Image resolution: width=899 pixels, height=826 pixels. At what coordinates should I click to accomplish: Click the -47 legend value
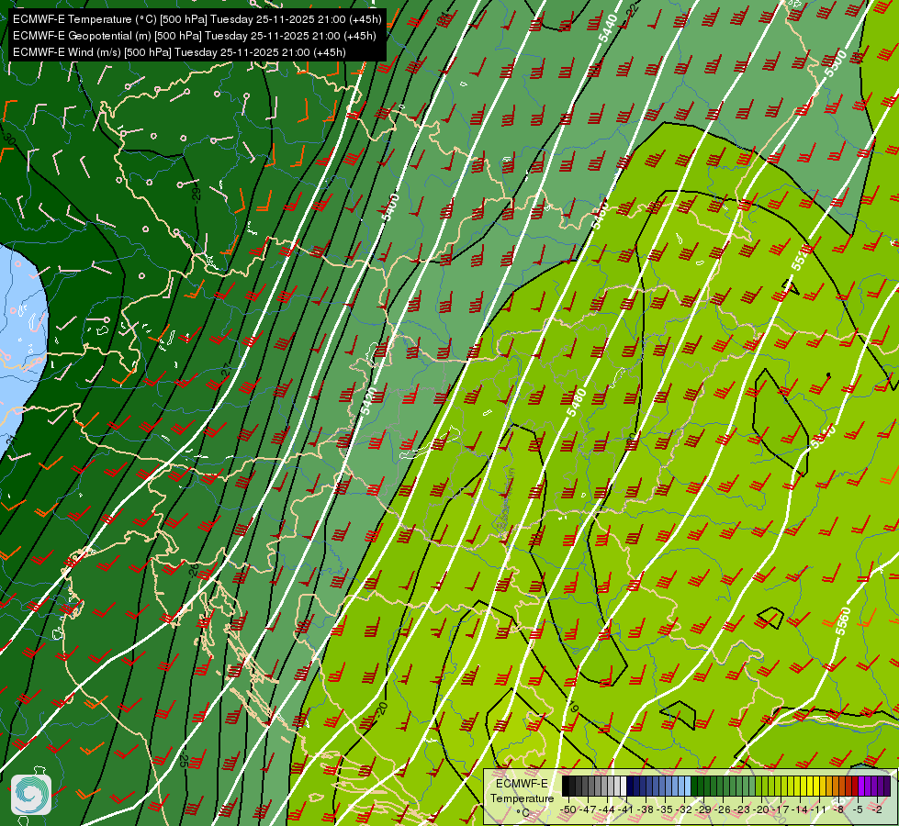pos(588,809)
